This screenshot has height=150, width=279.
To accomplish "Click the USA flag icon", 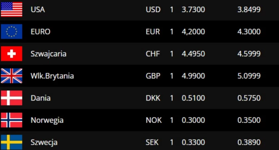I will tap(12, 9).
